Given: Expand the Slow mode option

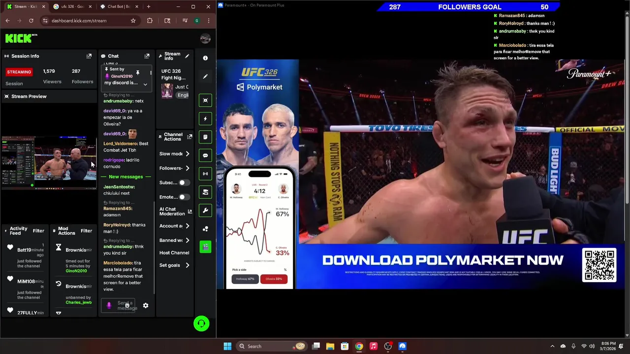Looking at the screenshot, I should 187,154.
